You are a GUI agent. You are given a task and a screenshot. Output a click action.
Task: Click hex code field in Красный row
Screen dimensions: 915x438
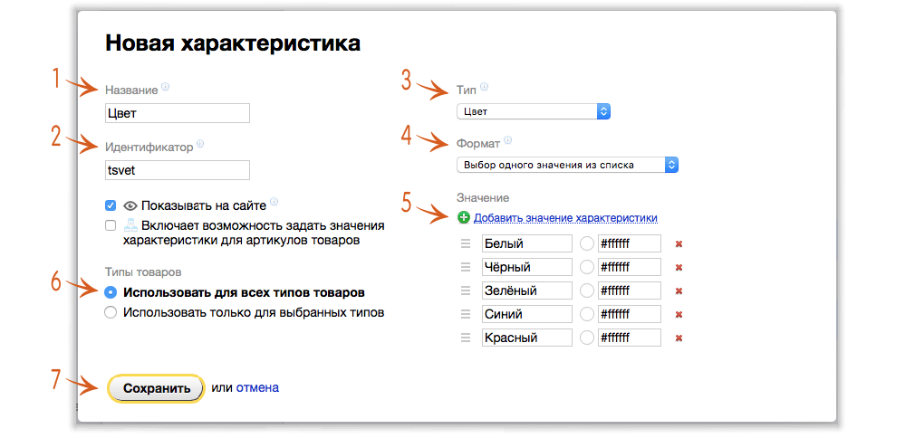click(630, 338)
